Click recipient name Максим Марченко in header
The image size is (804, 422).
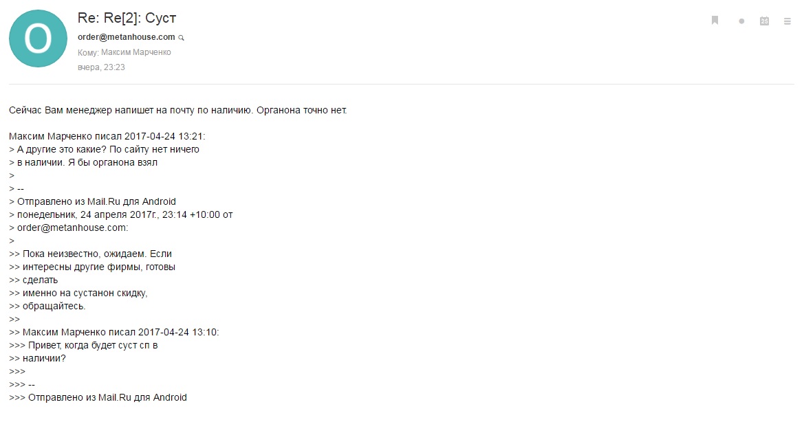click(135, 52)
